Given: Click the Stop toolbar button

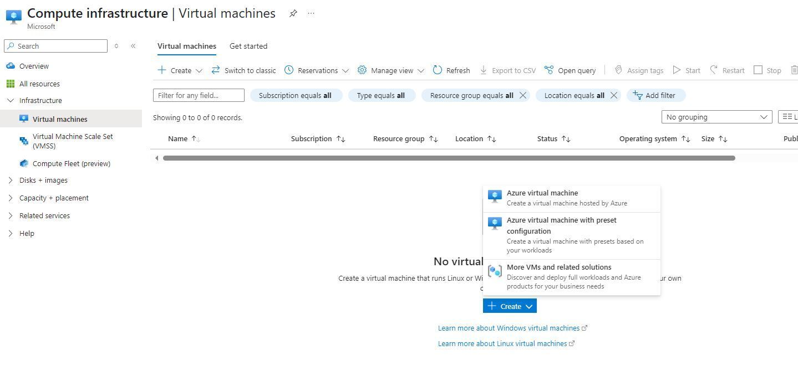Looking at the screenshot, I should pos(767,70).
